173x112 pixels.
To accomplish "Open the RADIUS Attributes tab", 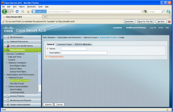I will pos(83,44).
